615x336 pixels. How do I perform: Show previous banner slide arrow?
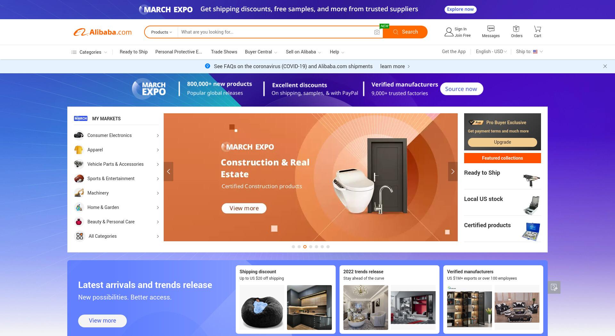[x=168, y=172]
